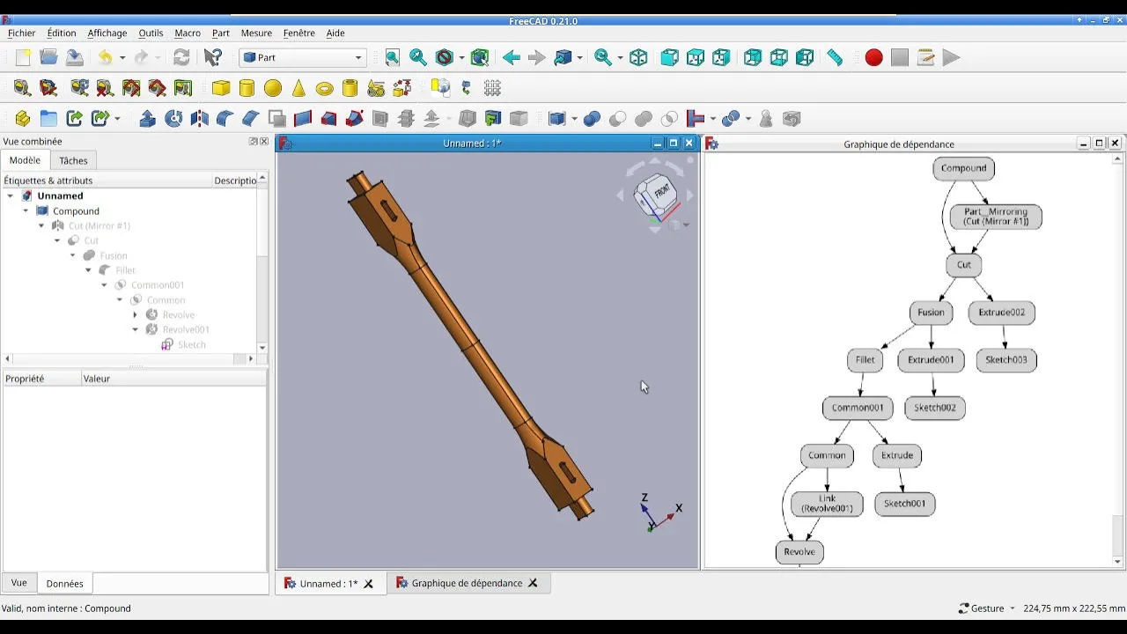Fit all content in view

click(x=393, y=57)
